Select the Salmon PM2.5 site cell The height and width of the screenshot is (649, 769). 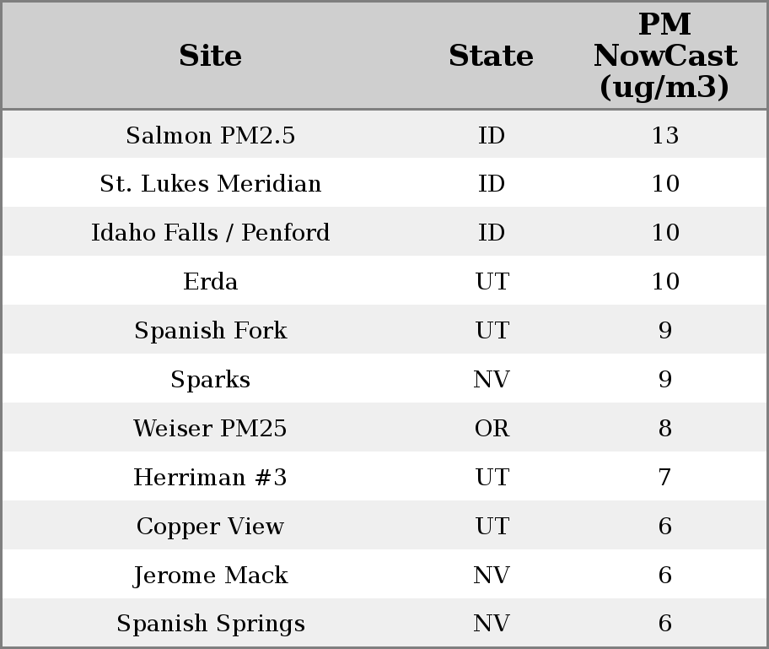point(210,135)
